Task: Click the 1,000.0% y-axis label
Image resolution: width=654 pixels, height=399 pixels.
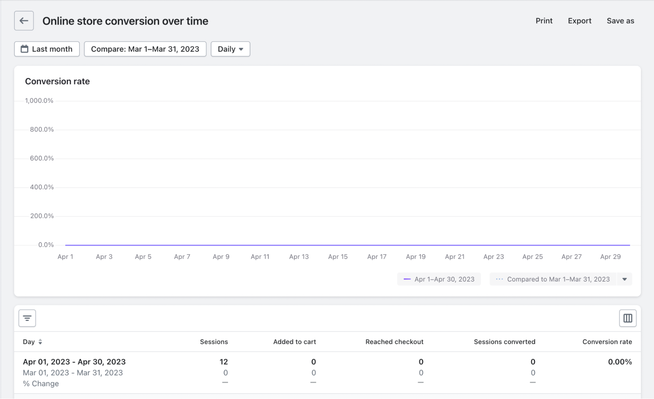Action: 39,101
